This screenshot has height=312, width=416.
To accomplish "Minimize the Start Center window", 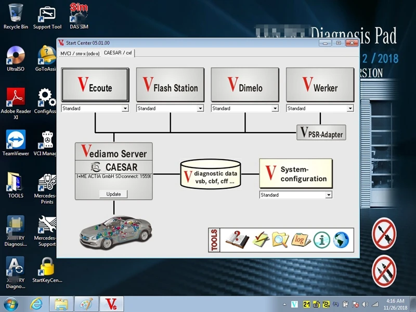I will pyautogui.click(x=325, y=43).
